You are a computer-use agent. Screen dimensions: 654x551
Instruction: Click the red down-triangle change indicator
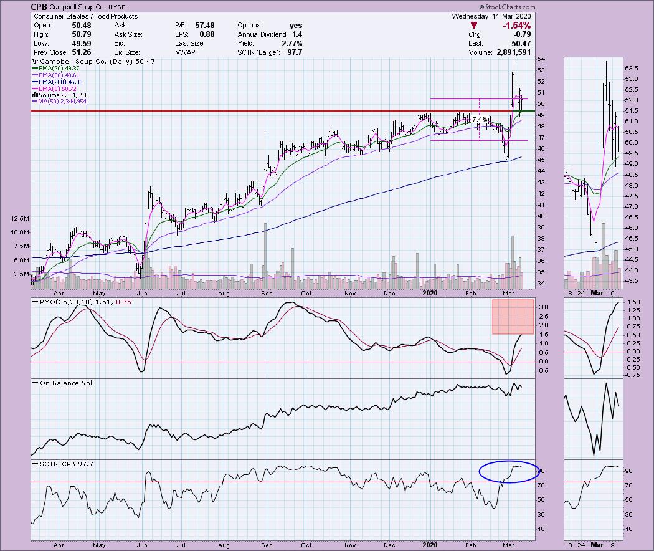[x=473, y=26]
